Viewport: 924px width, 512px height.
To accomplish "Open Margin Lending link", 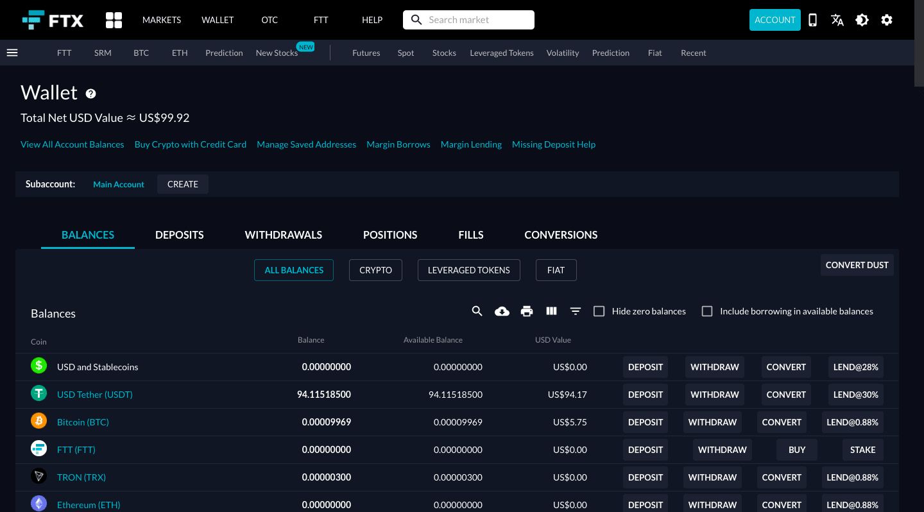I will (x=471, y=144).
